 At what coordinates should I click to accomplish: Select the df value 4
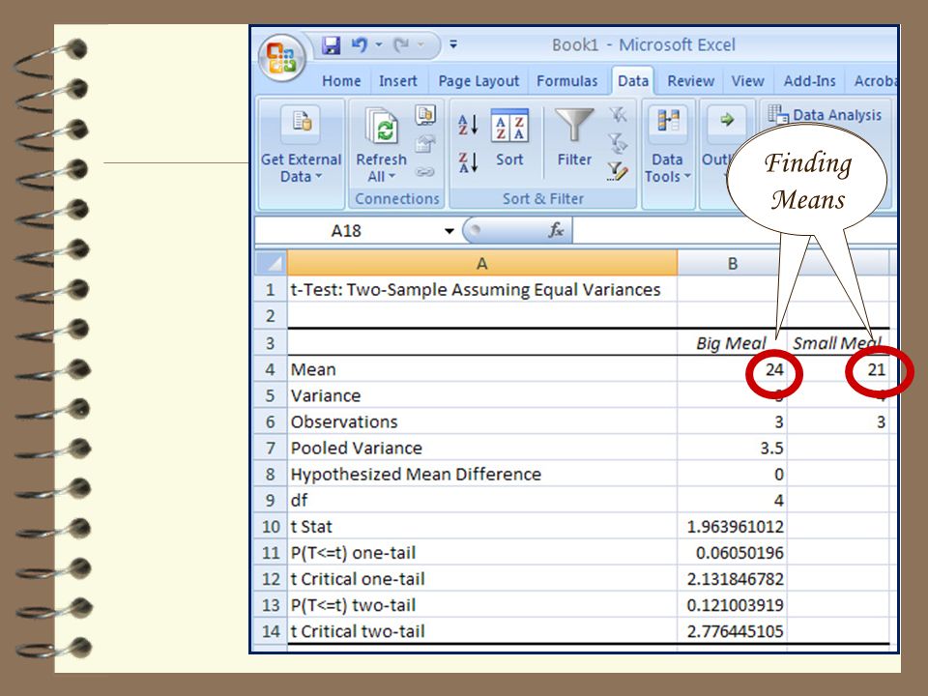[x=732, y=500]
